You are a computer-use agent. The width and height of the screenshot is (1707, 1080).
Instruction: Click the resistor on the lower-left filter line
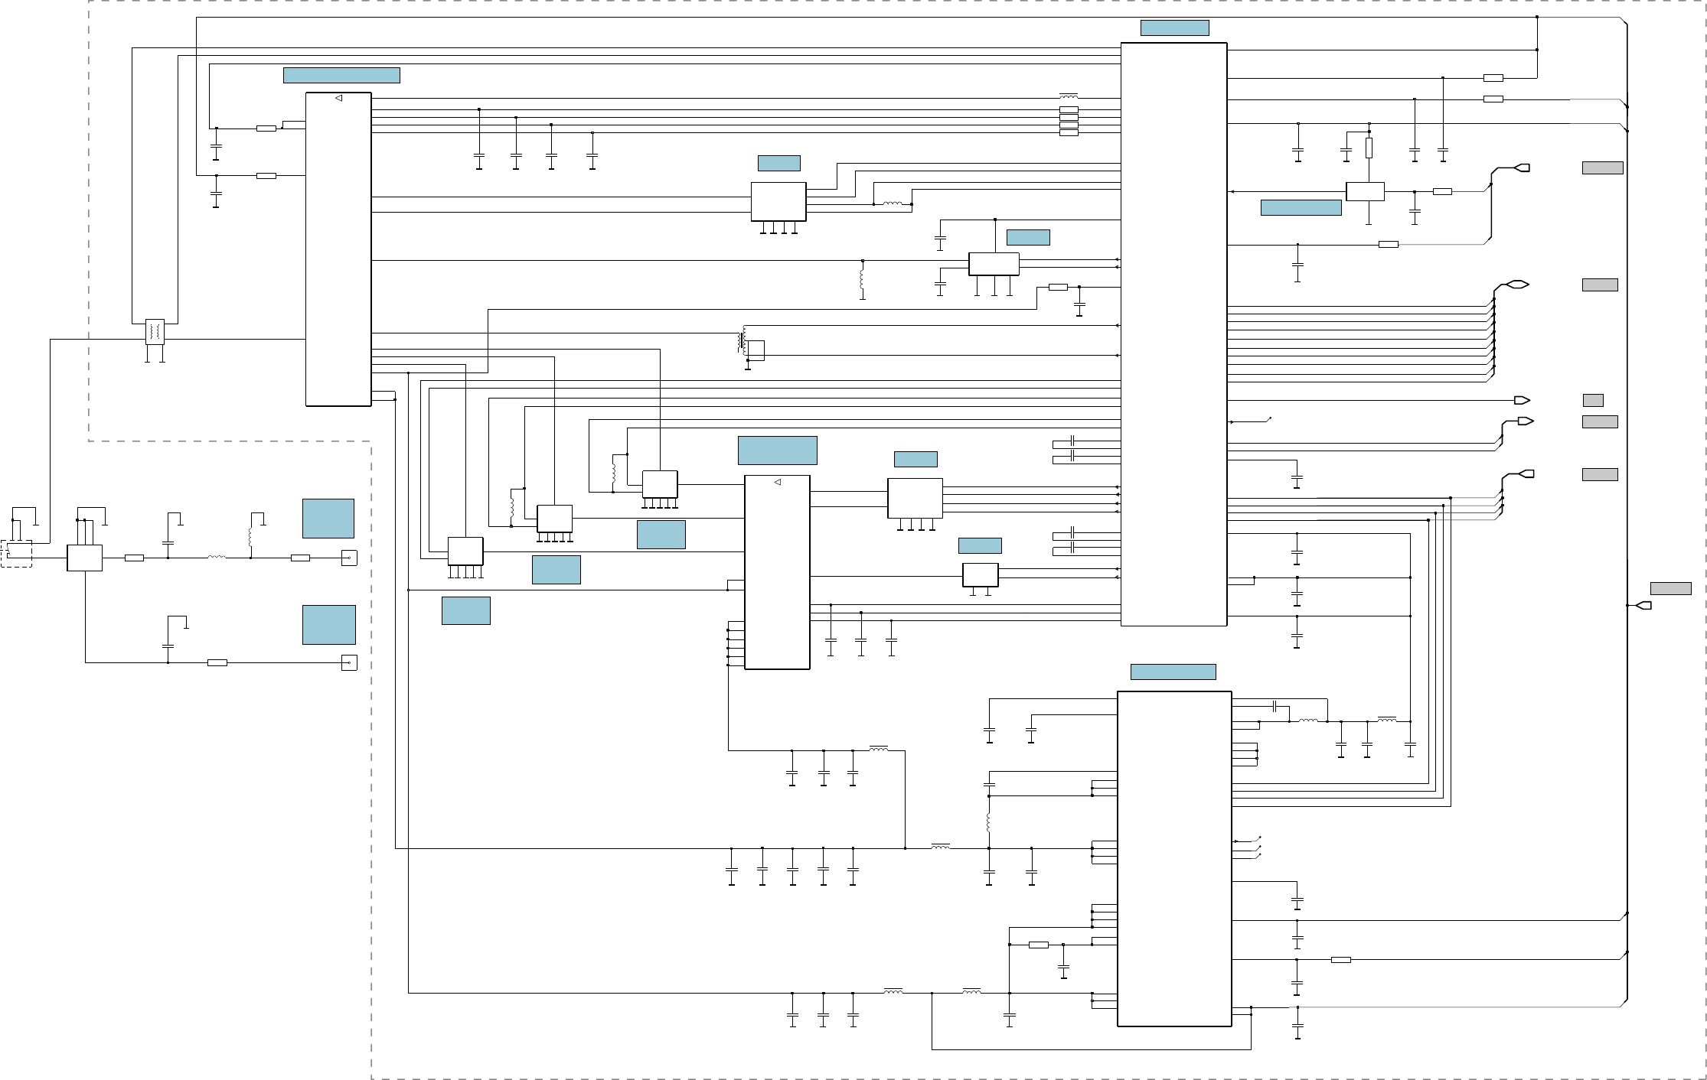coord(217,662)
